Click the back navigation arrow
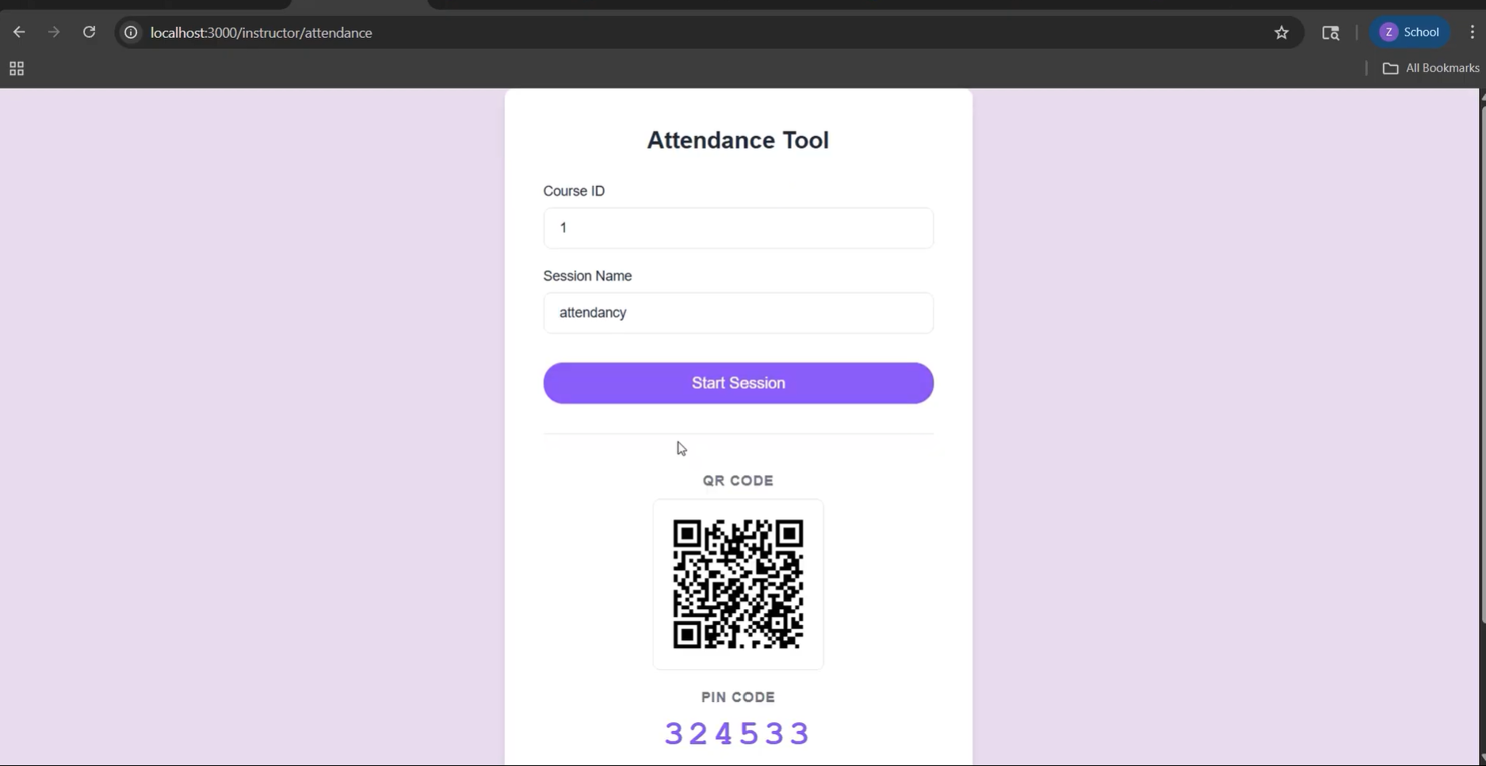The height and width of the screenshot is (766, 1486). point(19,32)
